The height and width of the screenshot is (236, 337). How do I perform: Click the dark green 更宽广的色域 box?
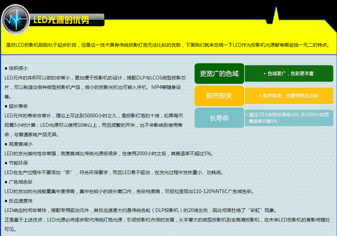(x=219, y=74)
